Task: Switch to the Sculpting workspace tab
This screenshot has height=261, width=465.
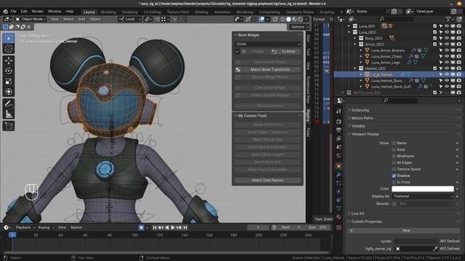Action: point(130,12)
